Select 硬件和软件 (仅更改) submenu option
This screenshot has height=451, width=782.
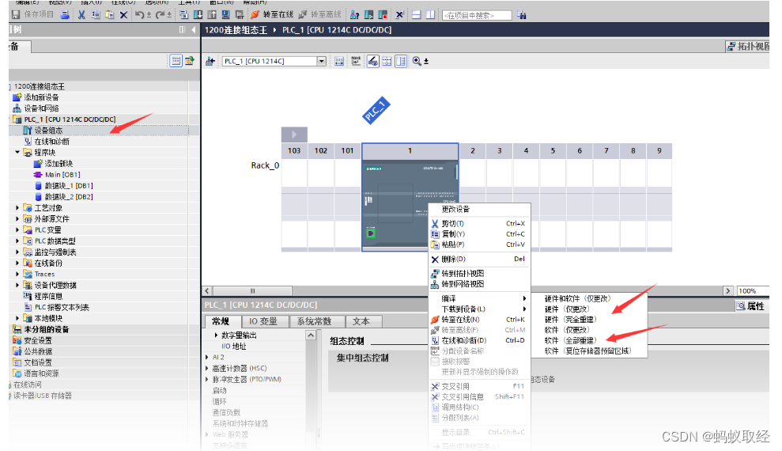coord(589,298)
